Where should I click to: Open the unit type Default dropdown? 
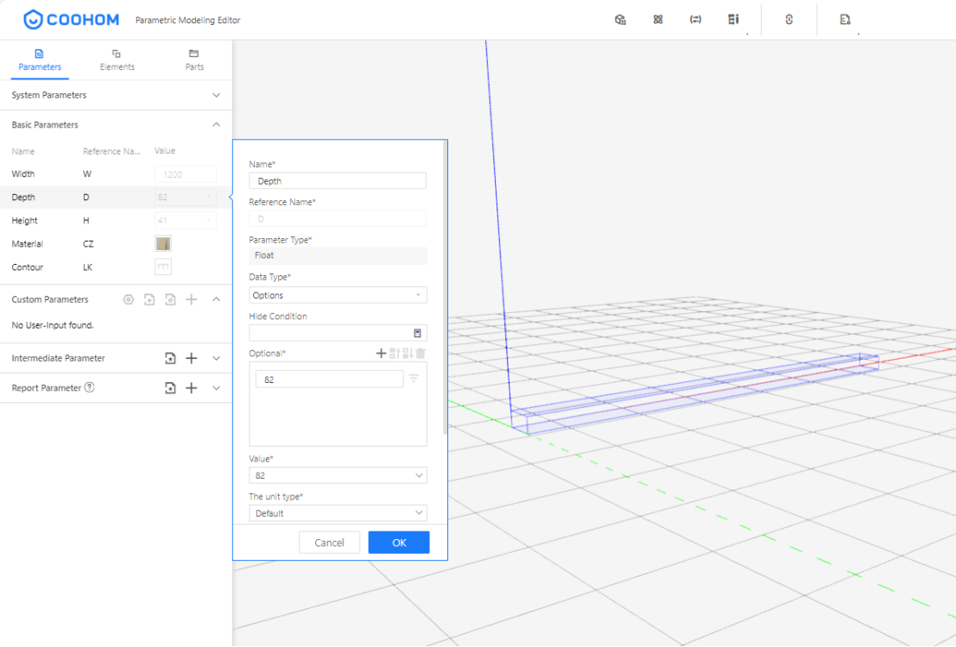[338, 513]
